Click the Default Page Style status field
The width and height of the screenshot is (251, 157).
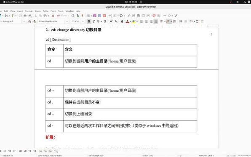tap(96, 156)
